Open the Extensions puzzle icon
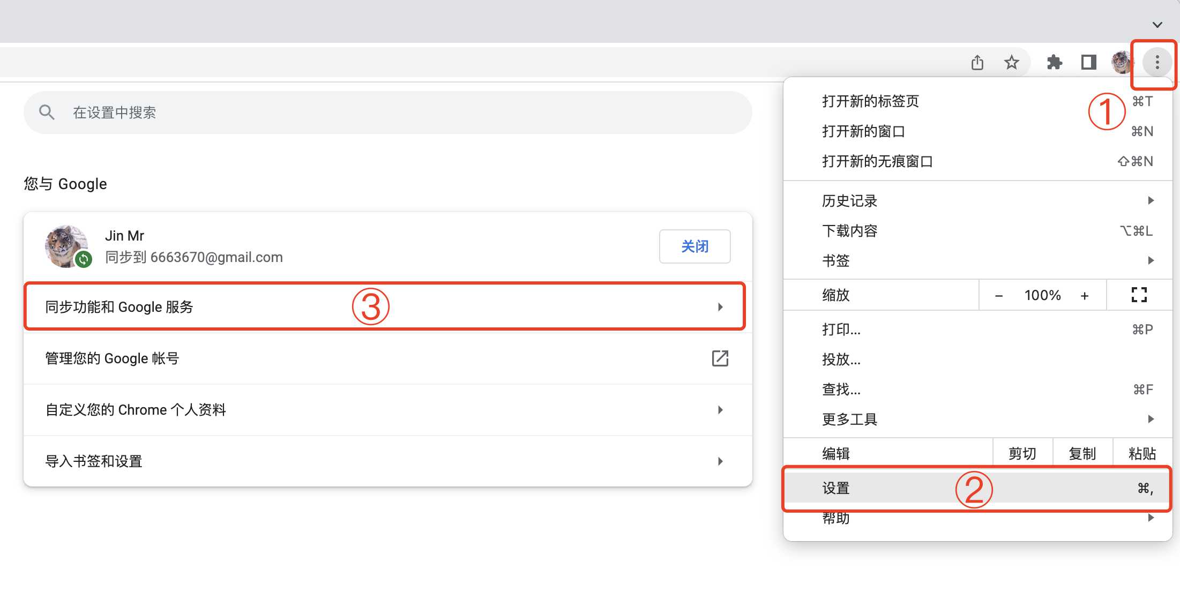Screen dimensions: 1180x614 pos(1054,63)
